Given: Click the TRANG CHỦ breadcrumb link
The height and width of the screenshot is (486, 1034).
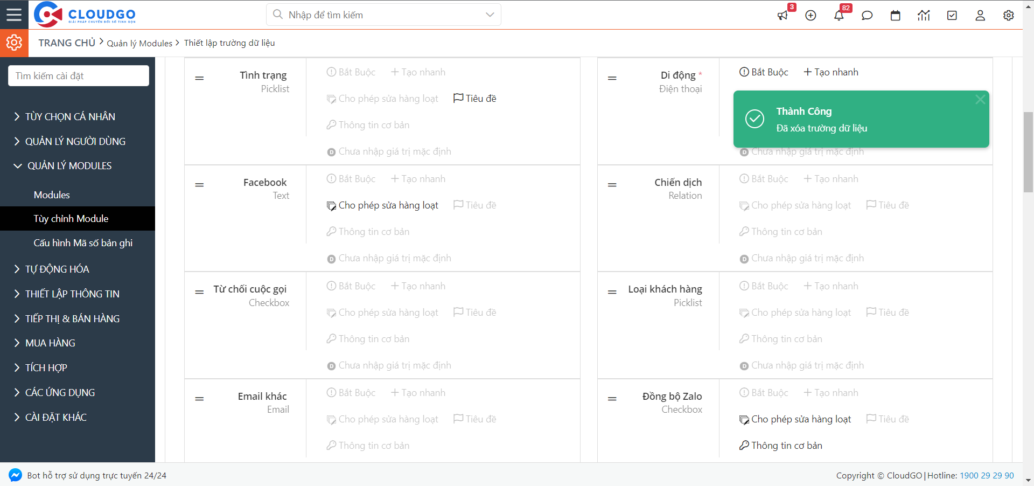Looking at the screenshot, I should (x=67, y=43).
